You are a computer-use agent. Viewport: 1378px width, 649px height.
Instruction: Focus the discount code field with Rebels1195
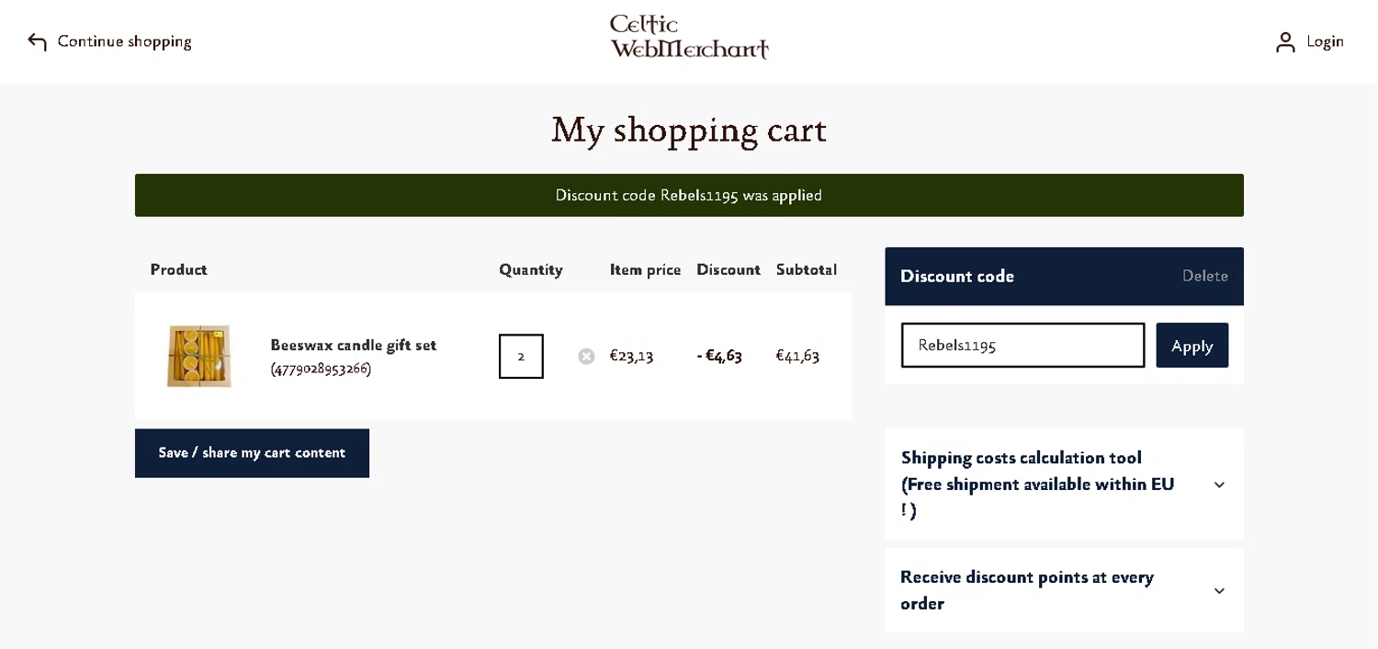point(1022,346)
